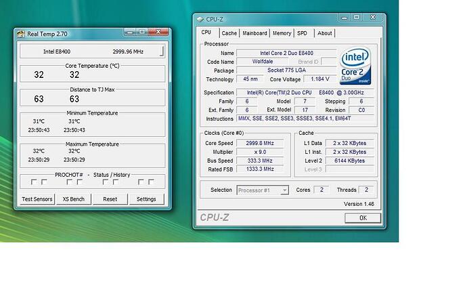Image resolution: width=467 pixels, height=292 pixels.
Task: Open Real Temp Settings
Action: [x=146, y=199]
